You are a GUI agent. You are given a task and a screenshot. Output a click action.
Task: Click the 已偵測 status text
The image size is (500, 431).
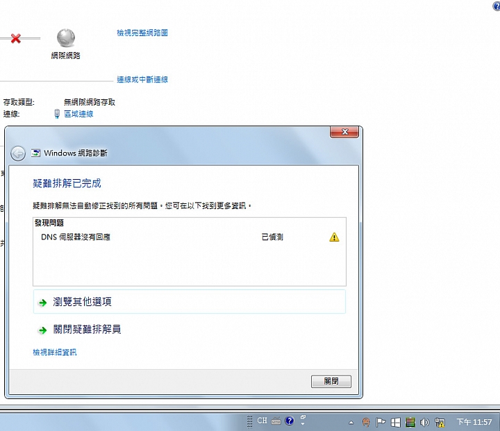pos(272,237)
